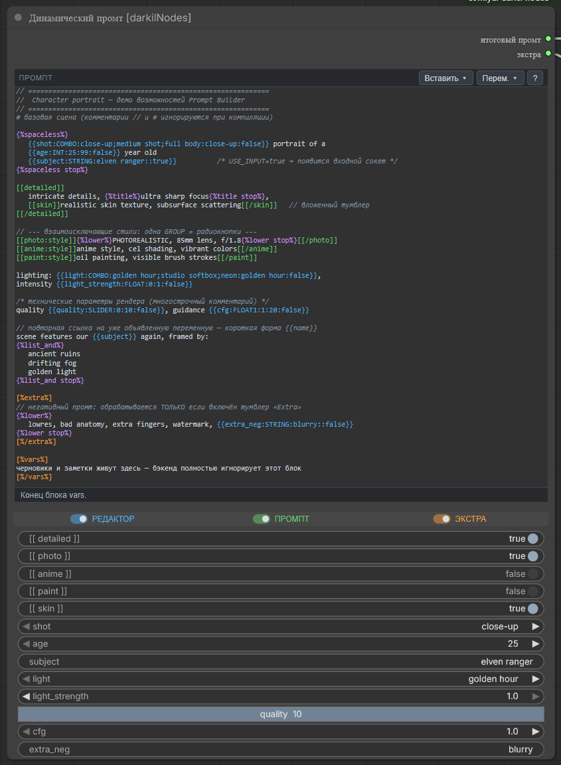Increase light_strength with right arrow

(536, 696)
